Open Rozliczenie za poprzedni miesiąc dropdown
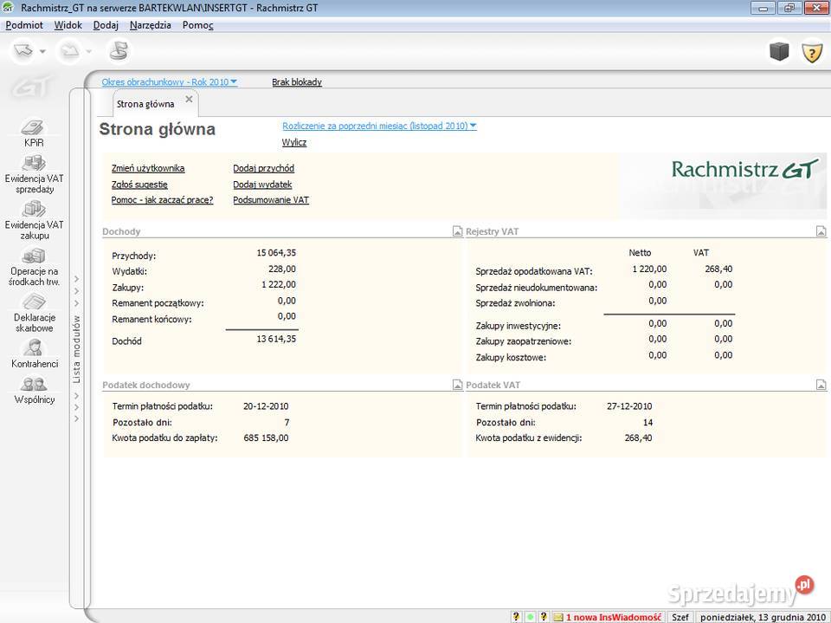The height and width of the screenshot is (623, 831). pyautogui.click(x=379, y=126)
